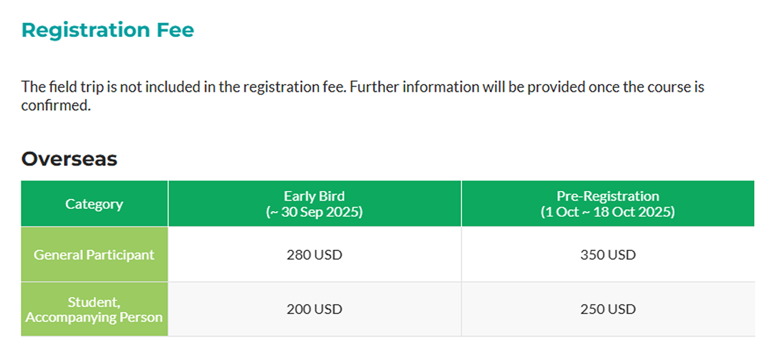Click the 'Early Bird' title text

[314, 196]
